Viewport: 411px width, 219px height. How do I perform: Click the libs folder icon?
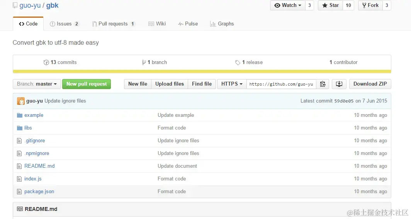(20, 128)
